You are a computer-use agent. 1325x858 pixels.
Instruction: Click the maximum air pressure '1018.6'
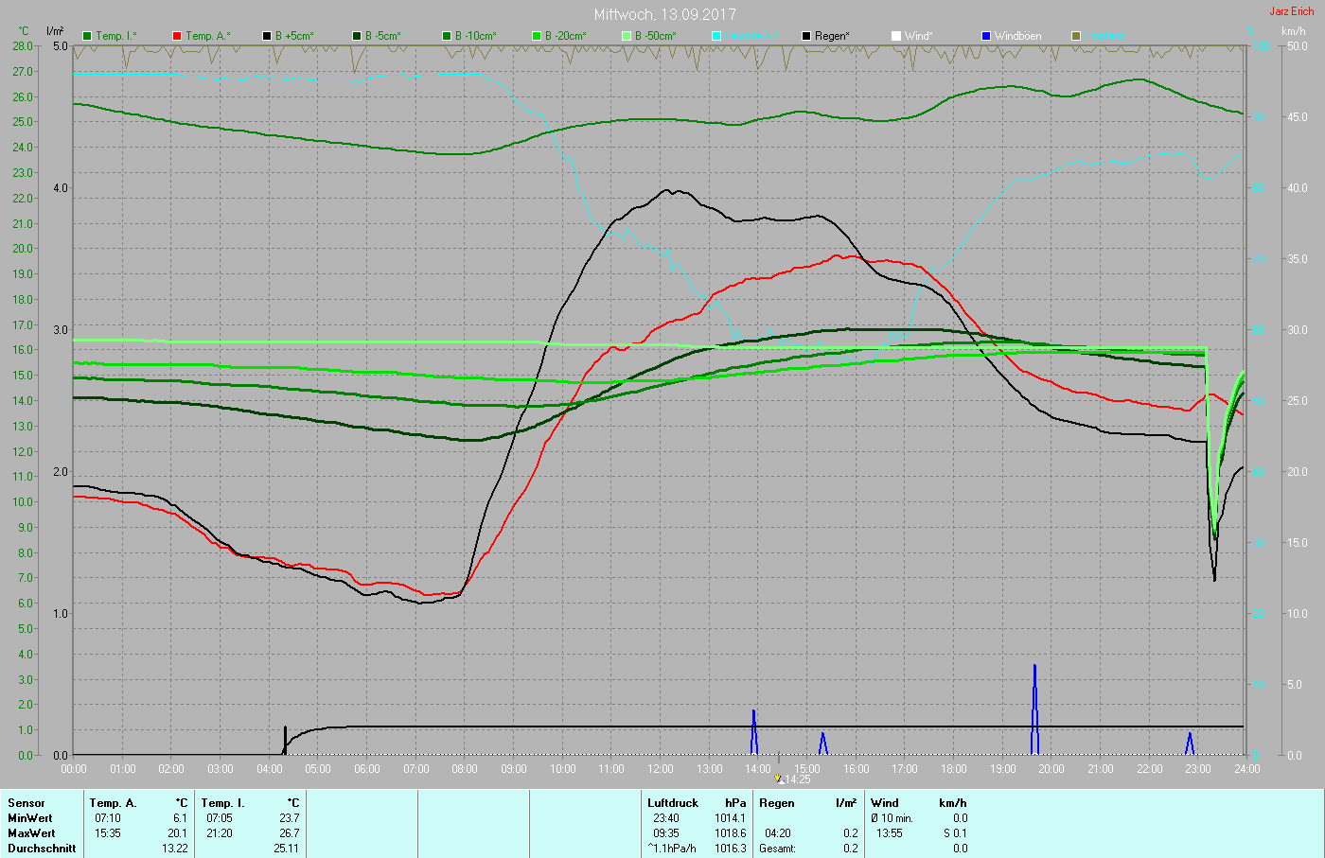coord(730,833)
